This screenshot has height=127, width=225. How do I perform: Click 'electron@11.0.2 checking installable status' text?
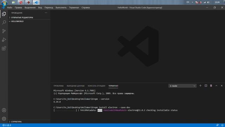[153, 110]
